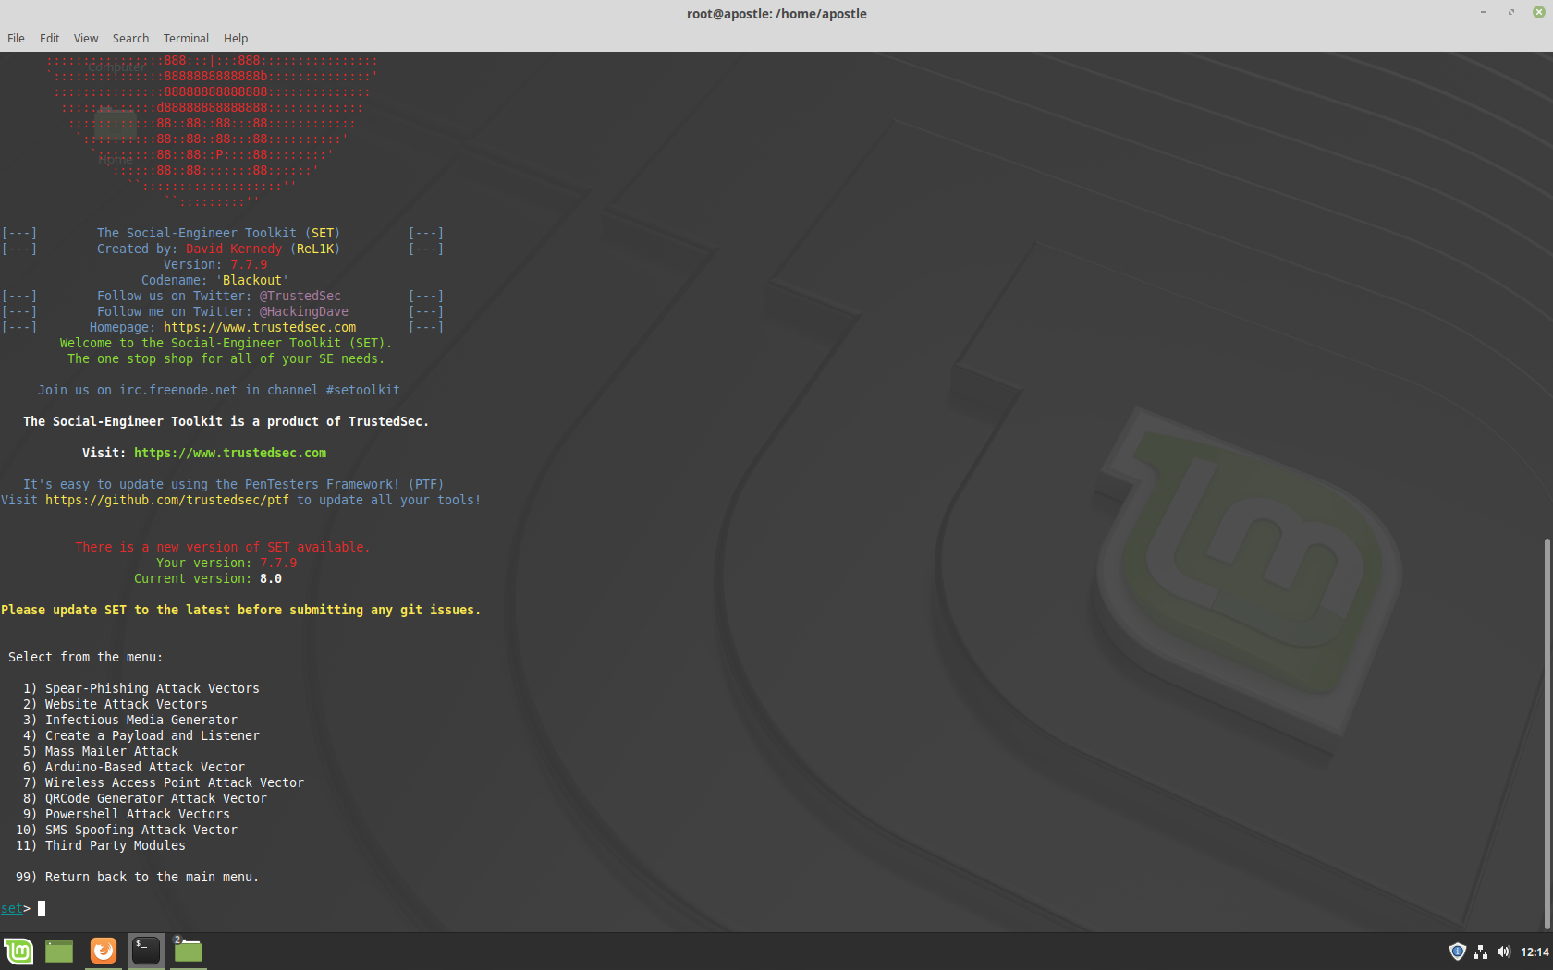1553x970 pixels.
Task: Click the Homepage trustedsec.com URL
Action: 260,328
